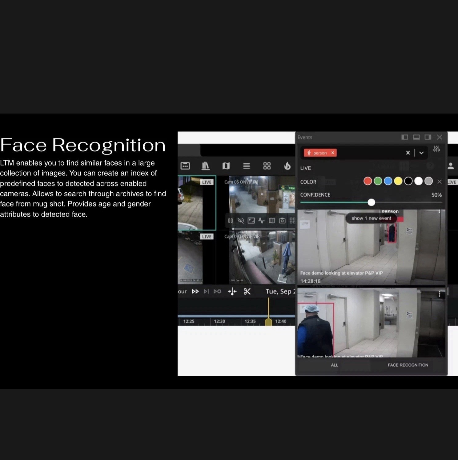Open the library icon in toolbar

coord(205,166)
